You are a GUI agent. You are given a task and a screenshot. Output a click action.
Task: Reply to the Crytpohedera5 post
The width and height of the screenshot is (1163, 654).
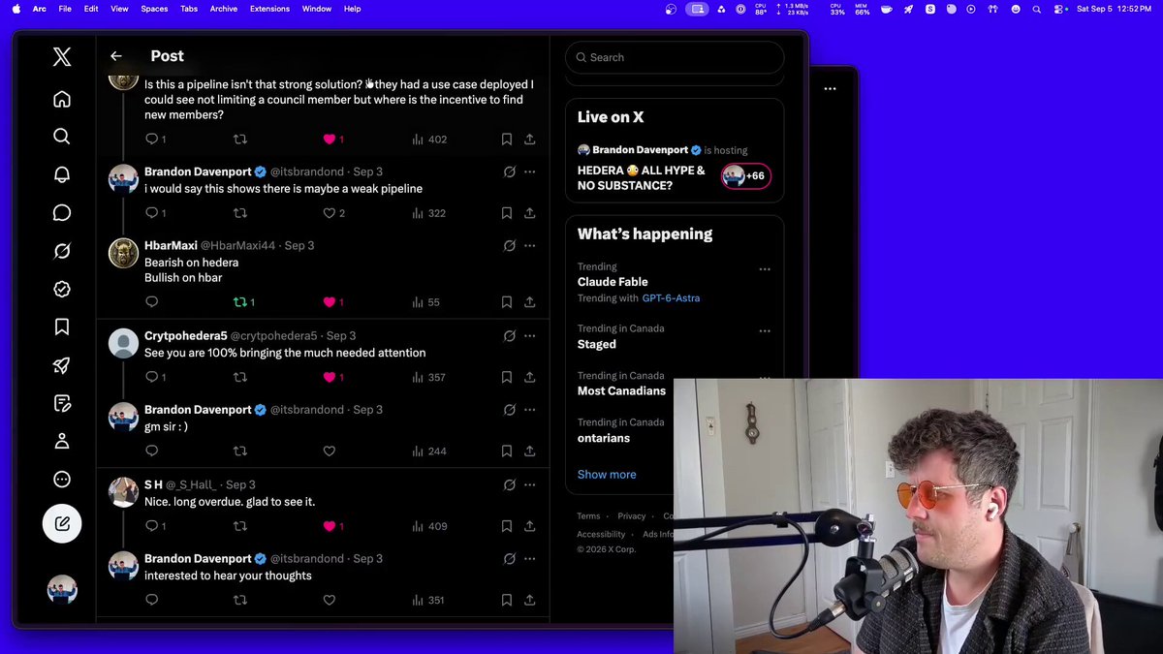(152, 377)
